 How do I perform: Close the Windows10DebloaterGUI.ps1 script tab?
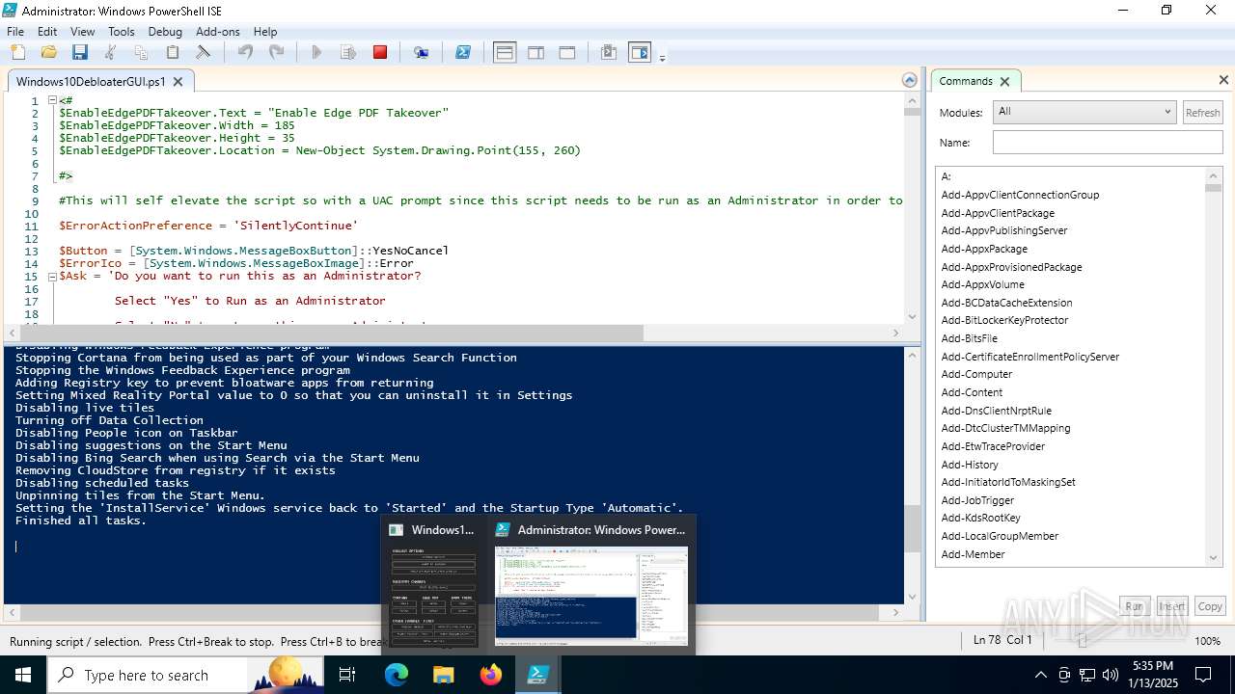click(x=179, y=82)
